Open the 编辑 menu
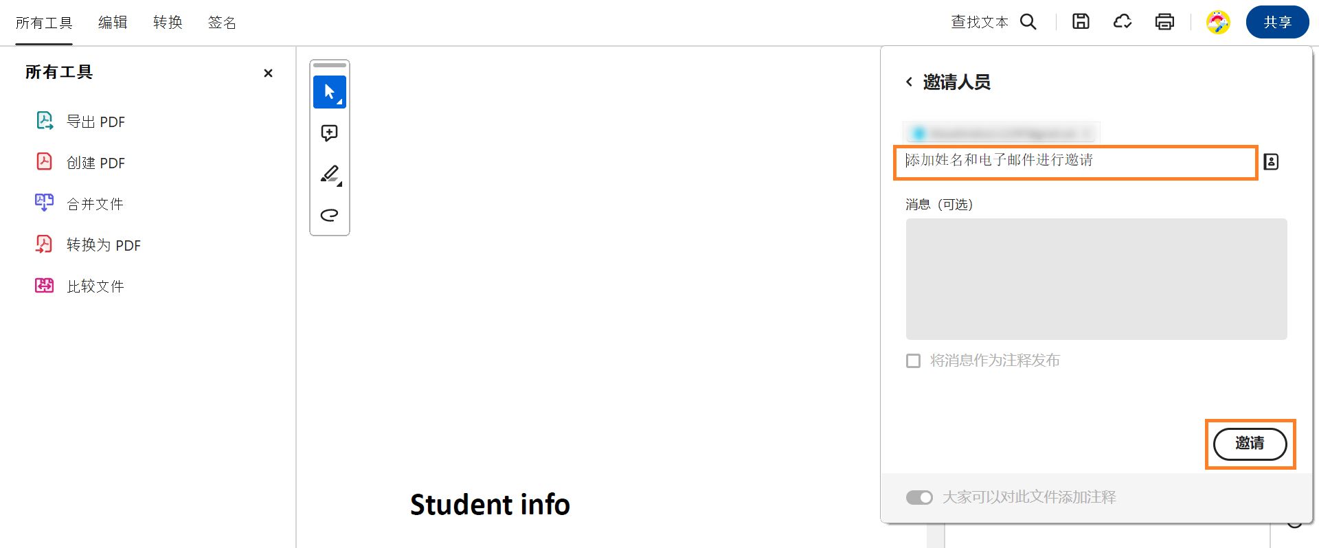 113,23
